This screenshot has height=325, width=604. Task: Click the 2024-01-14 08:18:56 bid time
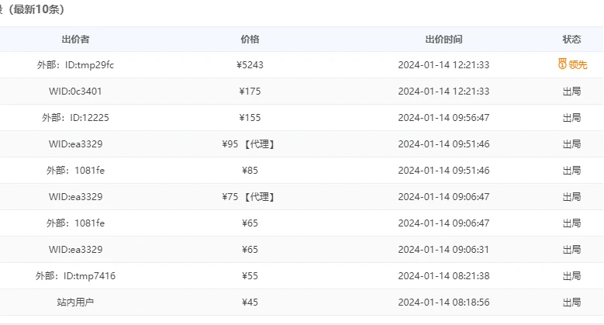click(444, 303)
